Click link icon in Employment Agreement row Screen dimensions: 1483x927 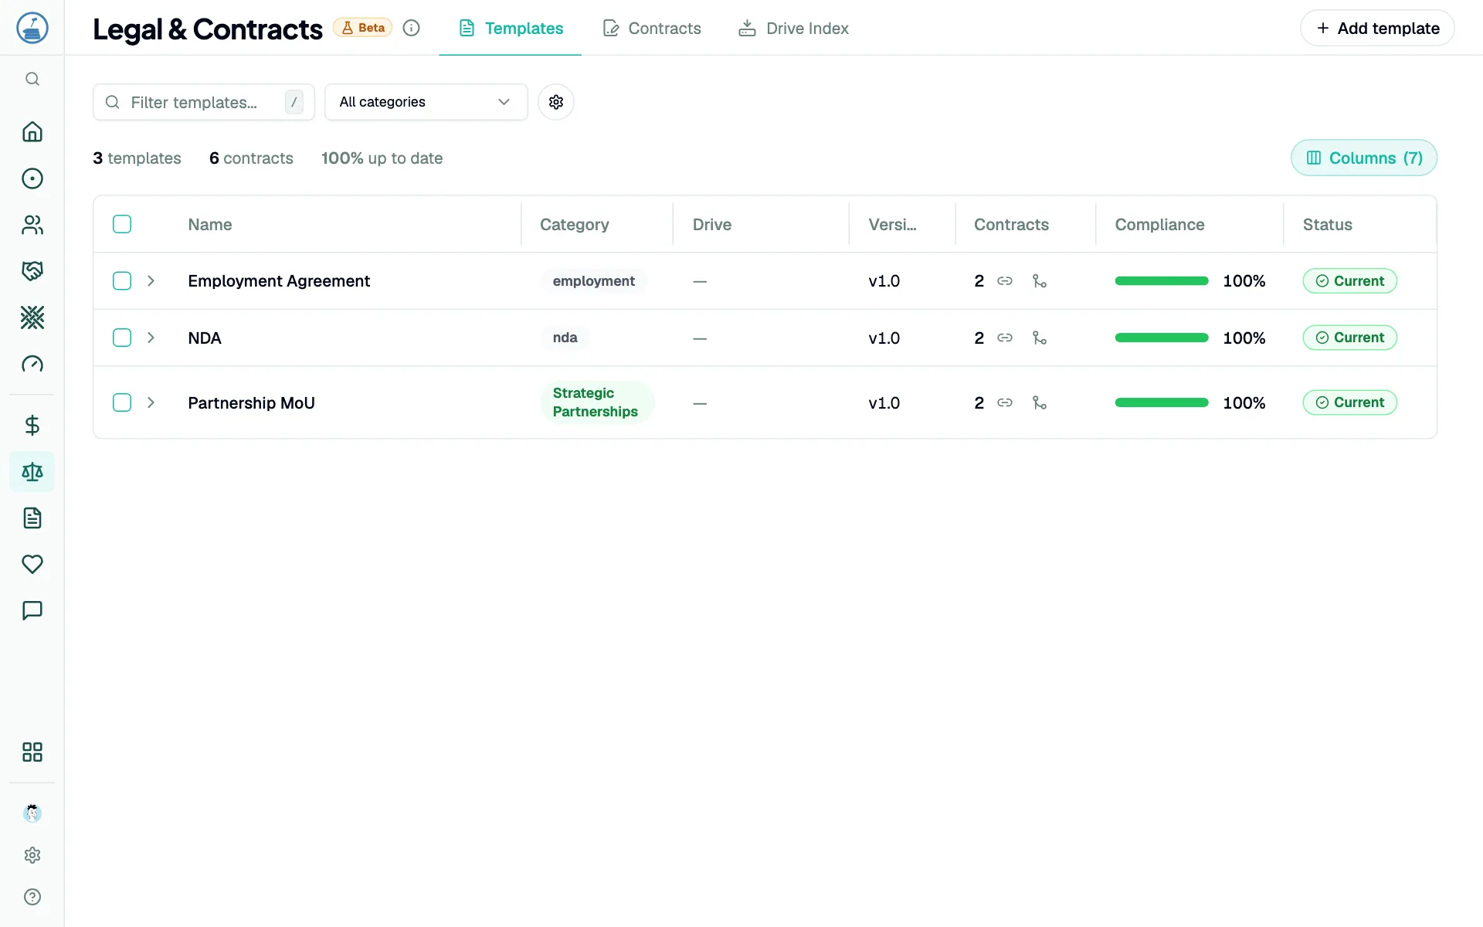(x=1005, y=281)
